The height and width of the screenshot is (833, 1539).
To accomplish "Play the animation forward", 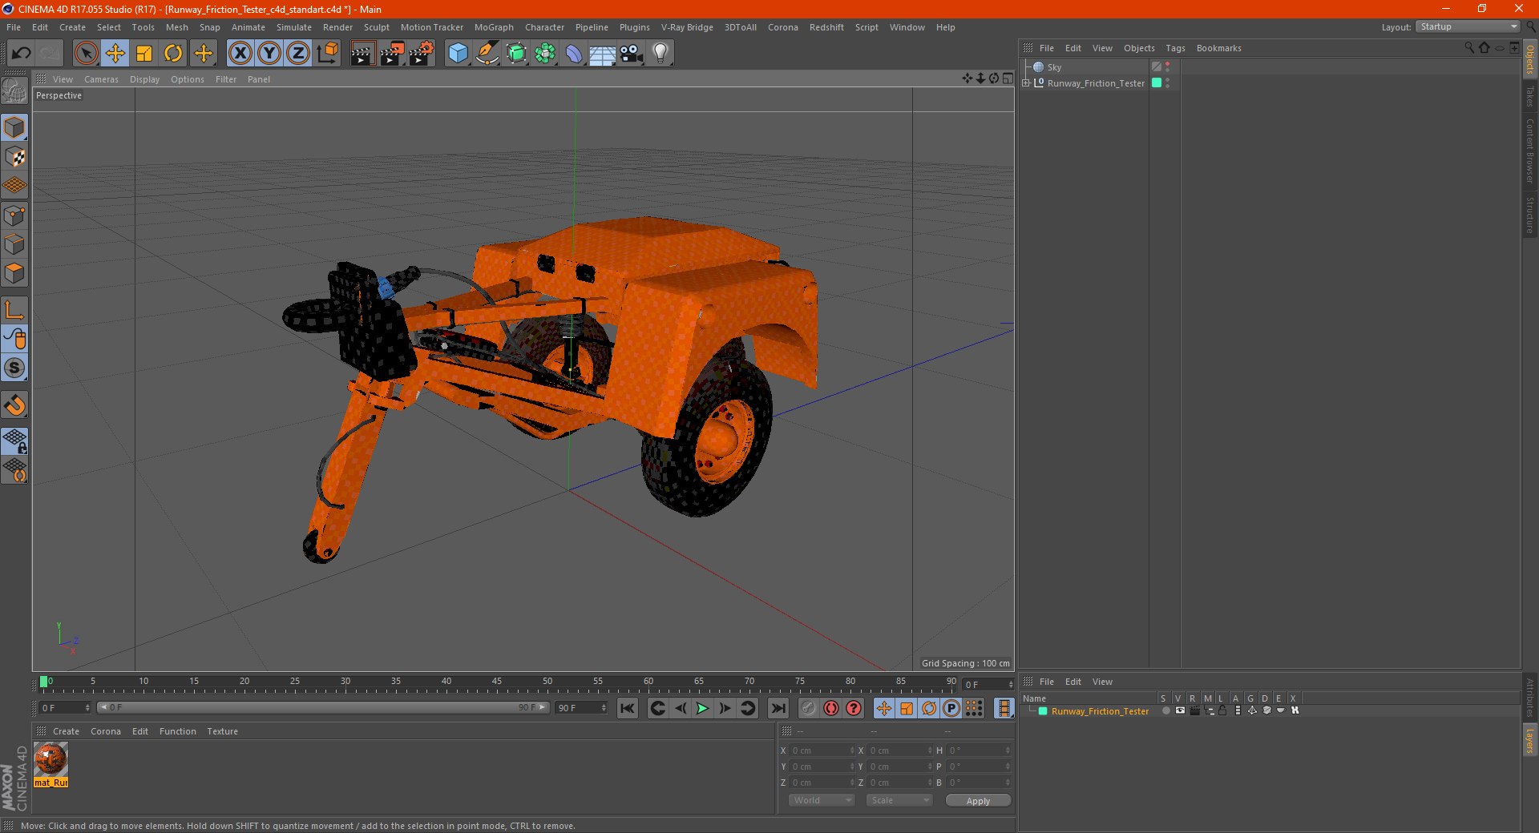I will pos(702,708).
